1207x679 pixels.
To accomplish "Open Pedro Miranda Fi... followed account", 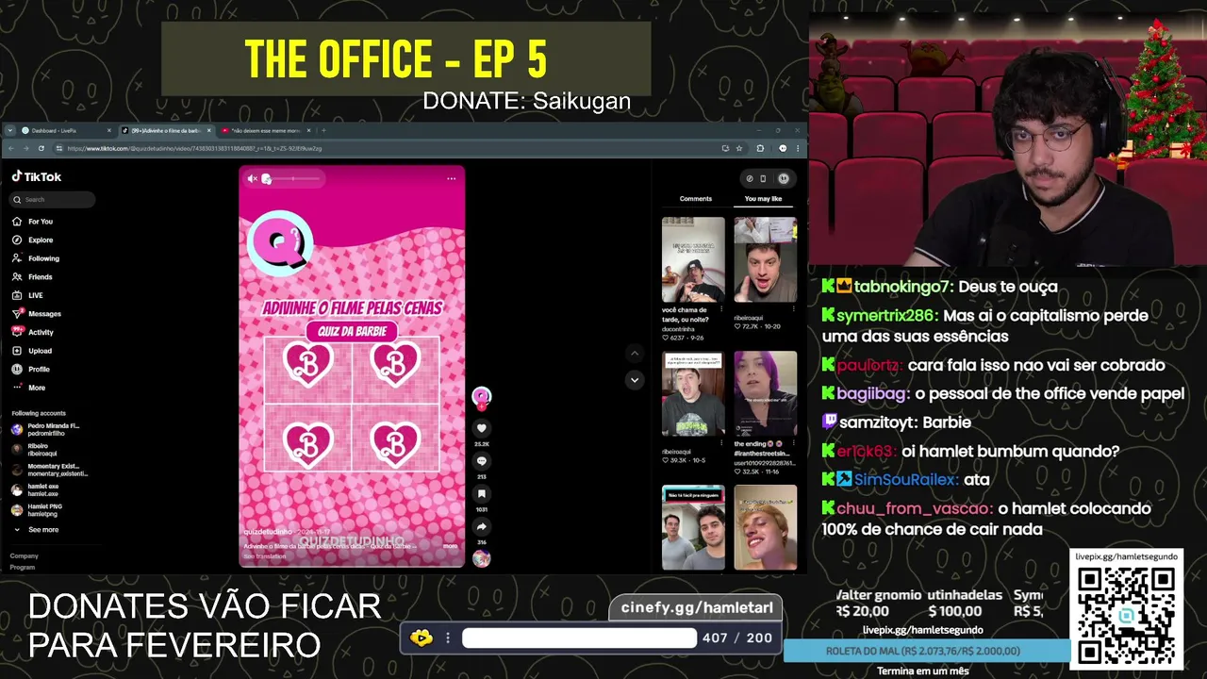I will point(47,429).
